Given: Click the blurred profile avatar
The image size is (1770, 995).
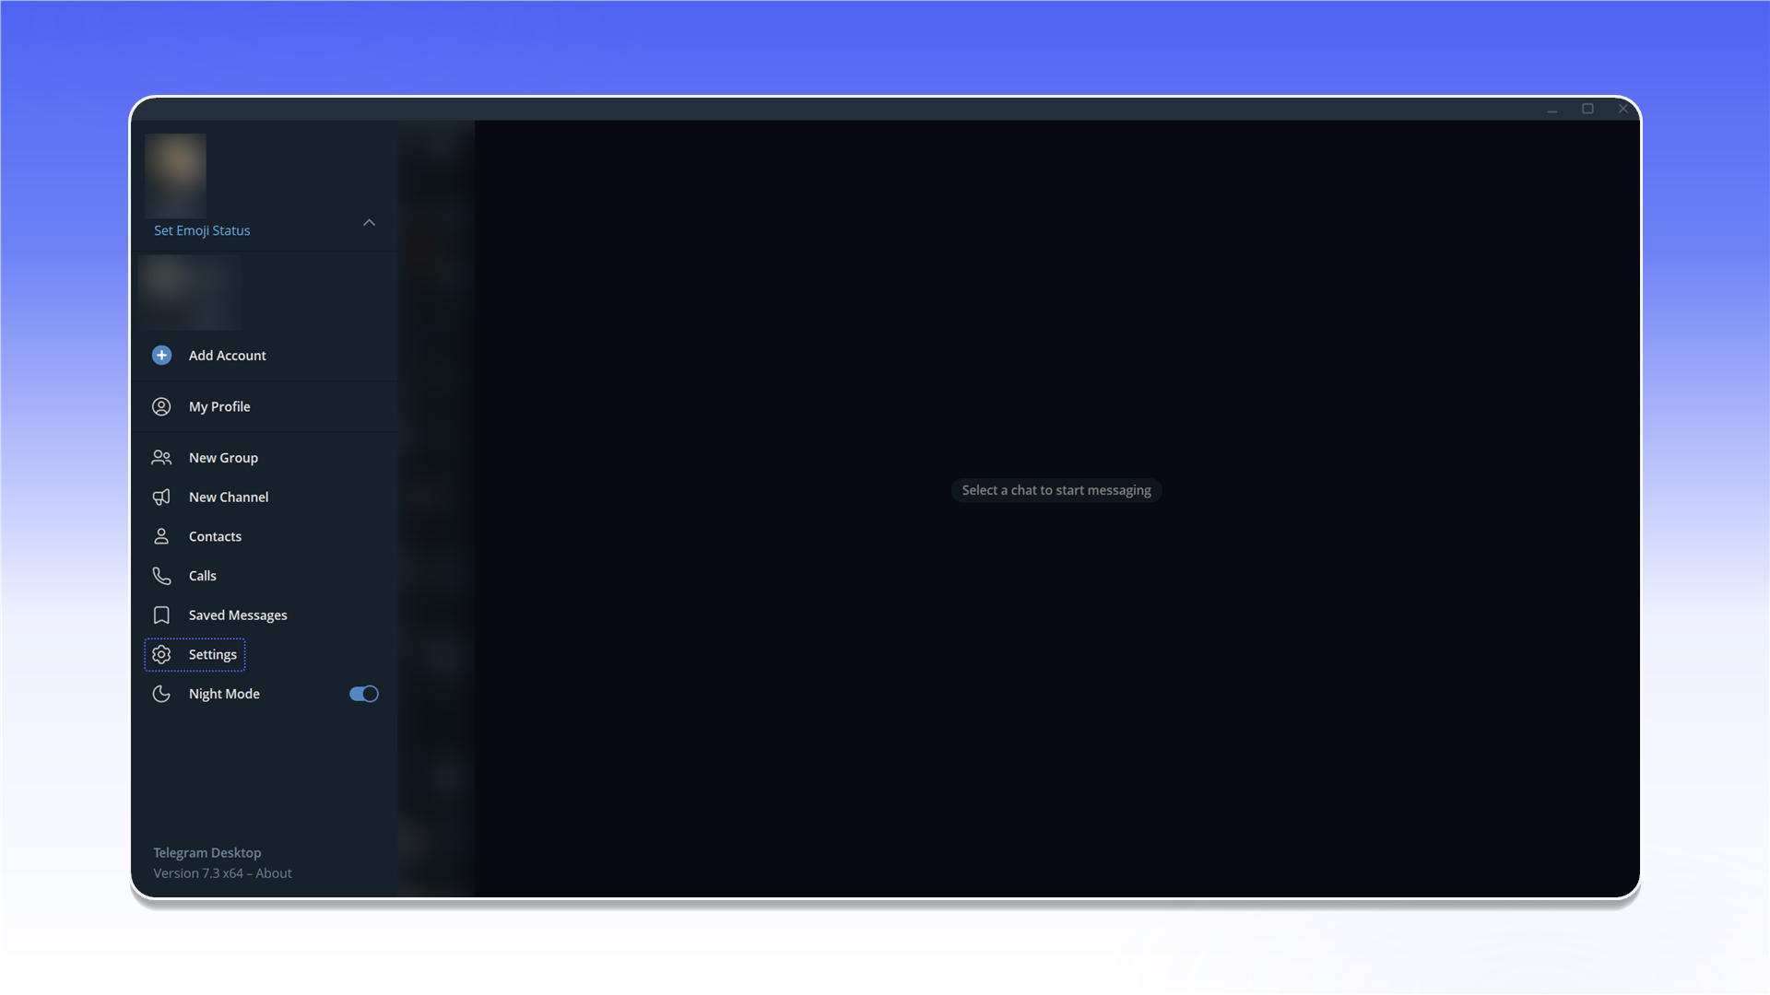Looking at the screenshot, I should [x=175, y=175].
